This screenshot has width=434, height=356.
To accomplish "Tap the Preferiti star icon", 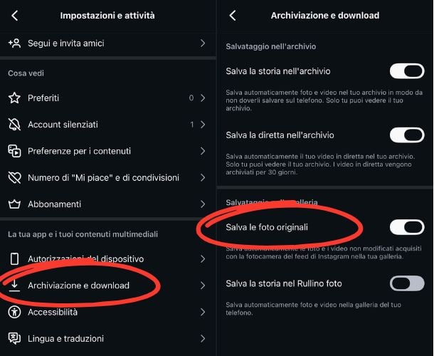I will 14,98.
